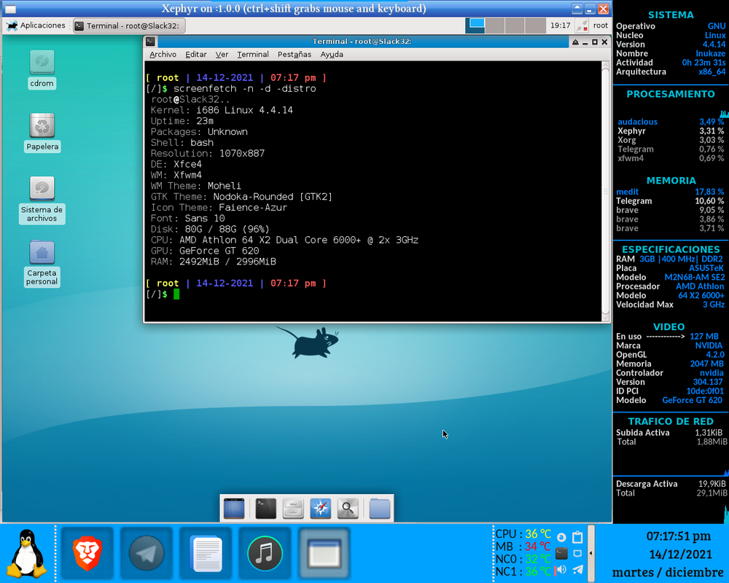
Task: Click the 'GTK Theme: Nodoka-Rounded' output line
Action: click(x=241, y=197)
